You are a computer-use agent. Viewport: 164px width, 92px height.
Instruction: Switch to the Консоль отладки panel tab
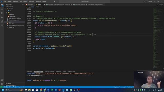[49, 72]
